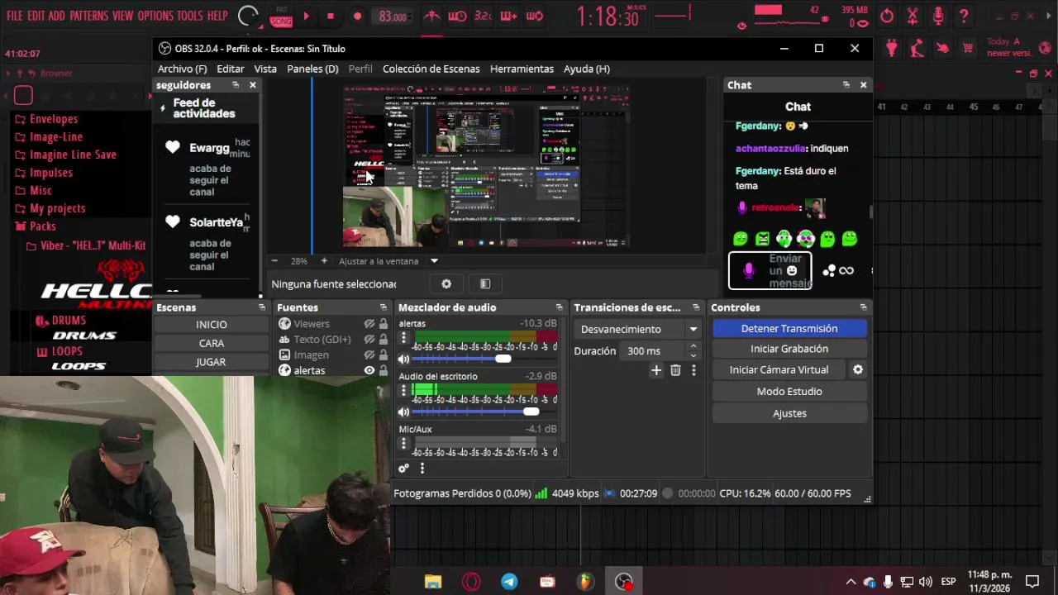Show the Imagen source via eye icon

[x=369, y=355]
